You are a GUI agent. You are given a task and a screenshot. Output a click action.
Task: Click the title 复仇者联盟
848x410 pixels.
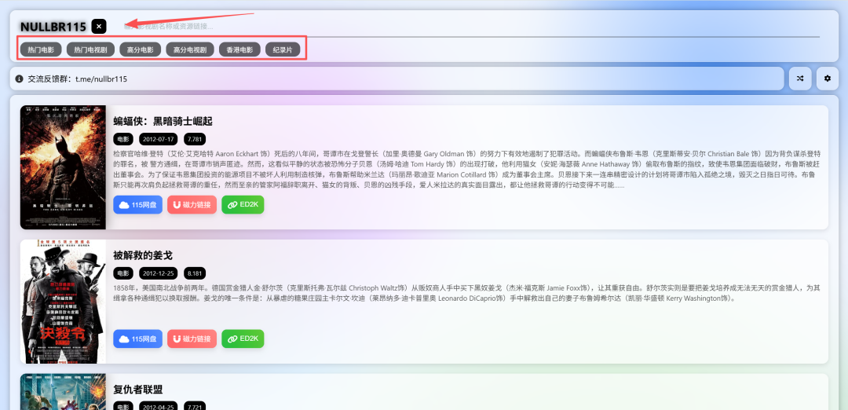[138, 390]
